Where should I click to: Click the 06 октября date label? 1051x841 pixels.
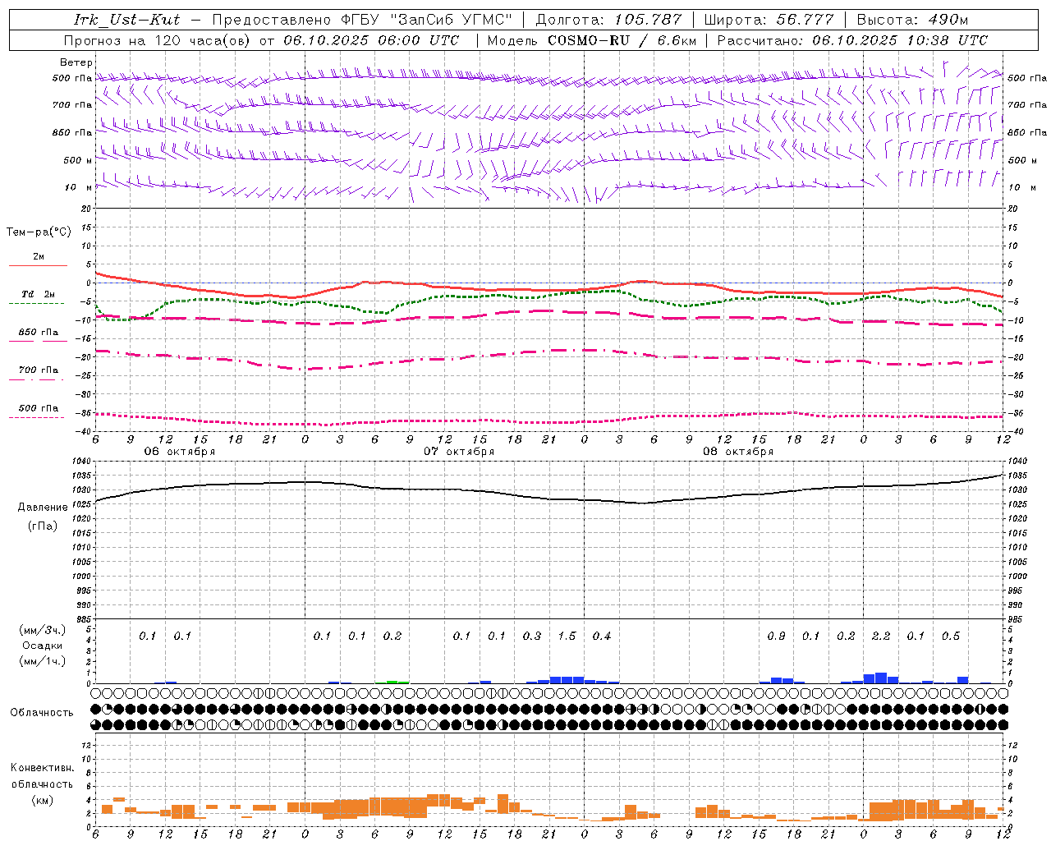tap(180, 451)
